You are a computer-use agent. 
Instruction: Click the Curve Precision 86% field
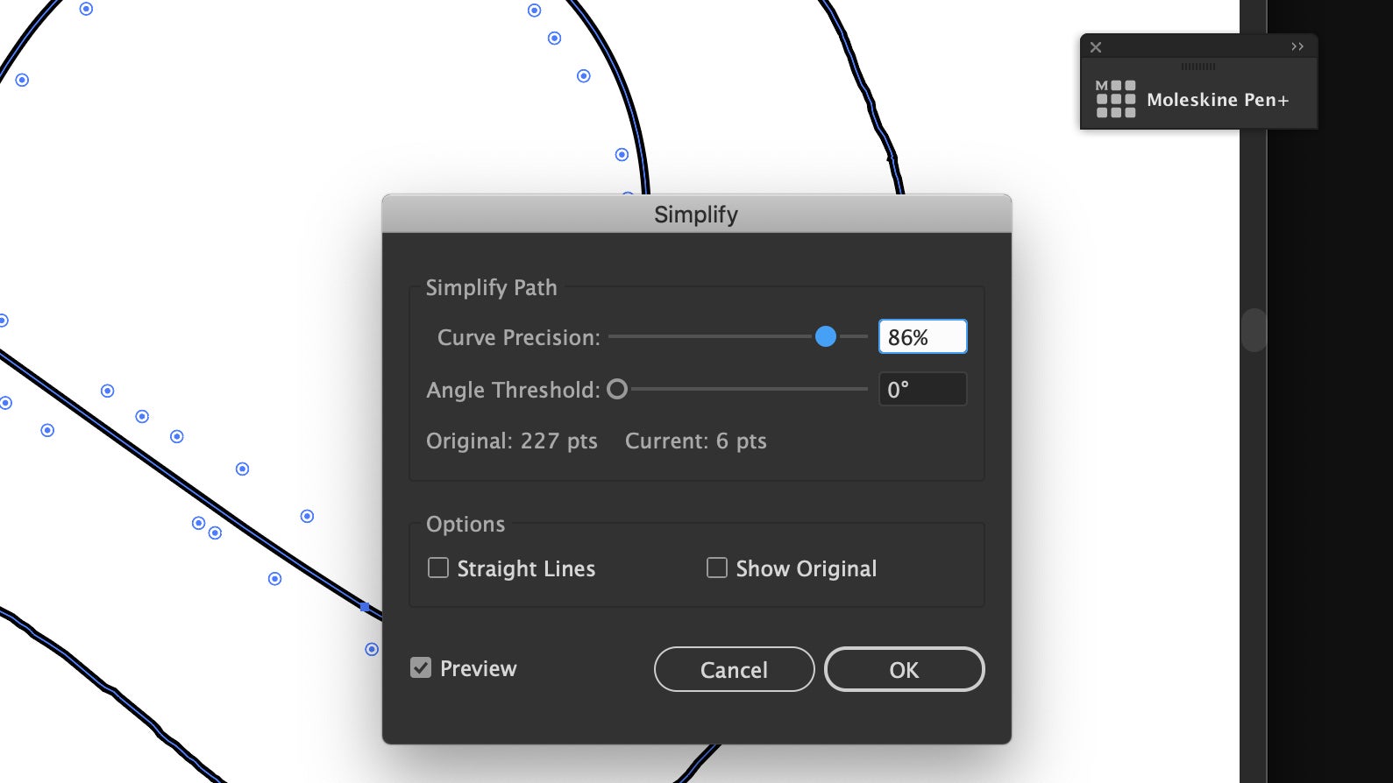pyautogui.click(x=922, y=337)
